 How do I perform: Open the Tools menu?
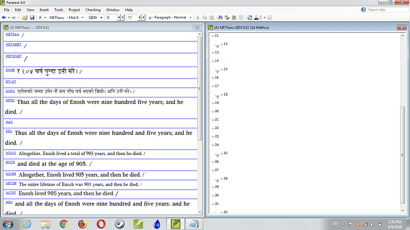pyautogui.click(x=59, y=10)
